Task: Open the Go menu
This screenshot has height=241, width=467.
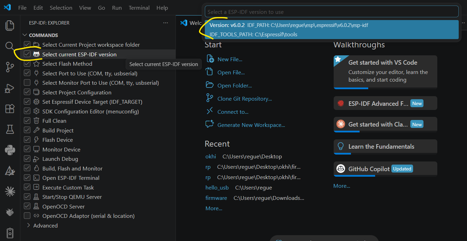Action: 102,8
